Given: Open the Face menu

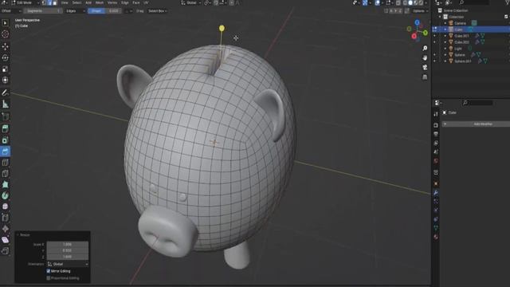Looking at the screenshot, I should click(x=136, y=2).
